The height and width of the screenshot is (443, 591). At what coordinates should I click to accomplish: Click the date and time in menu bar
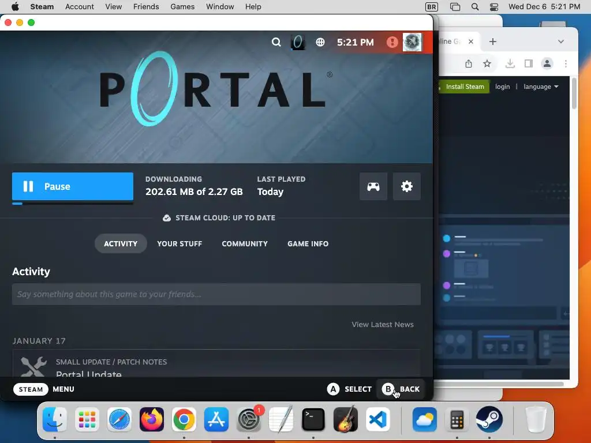point(544,7)
